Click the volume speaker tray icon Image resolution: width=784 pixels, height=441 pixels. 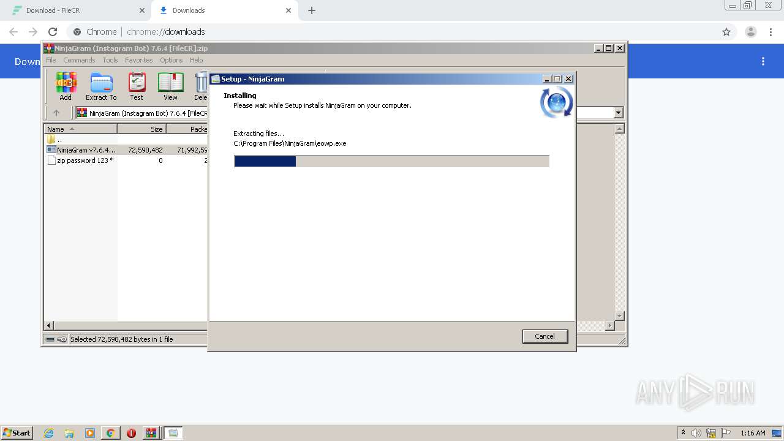click(696, 433)
